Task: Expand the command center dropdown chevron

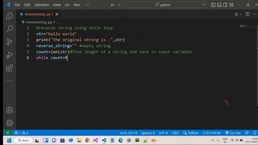Action: click(x=204, y=4)
